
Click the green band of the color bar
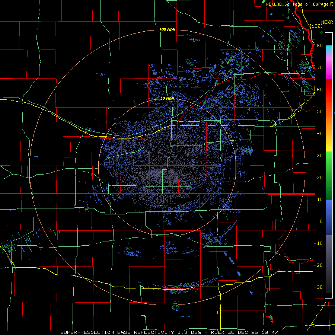click(x=329, y=175)
